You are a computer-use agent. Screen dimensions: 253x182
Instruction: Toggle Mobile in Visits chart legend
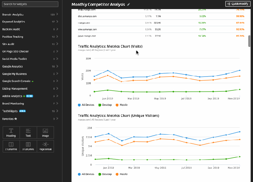coord(122,105)
